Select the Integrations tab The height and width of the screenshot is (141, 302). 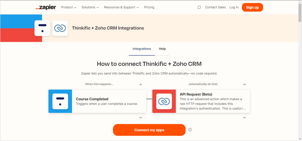pos(142,49)
